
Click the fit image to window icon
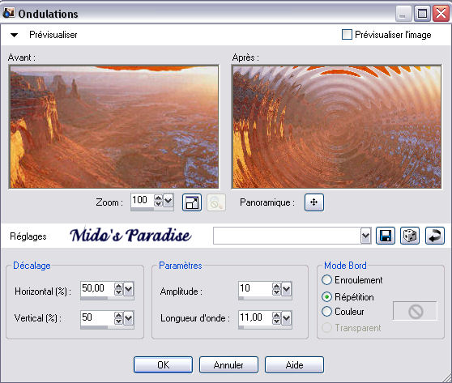click(x=192, y=202)
